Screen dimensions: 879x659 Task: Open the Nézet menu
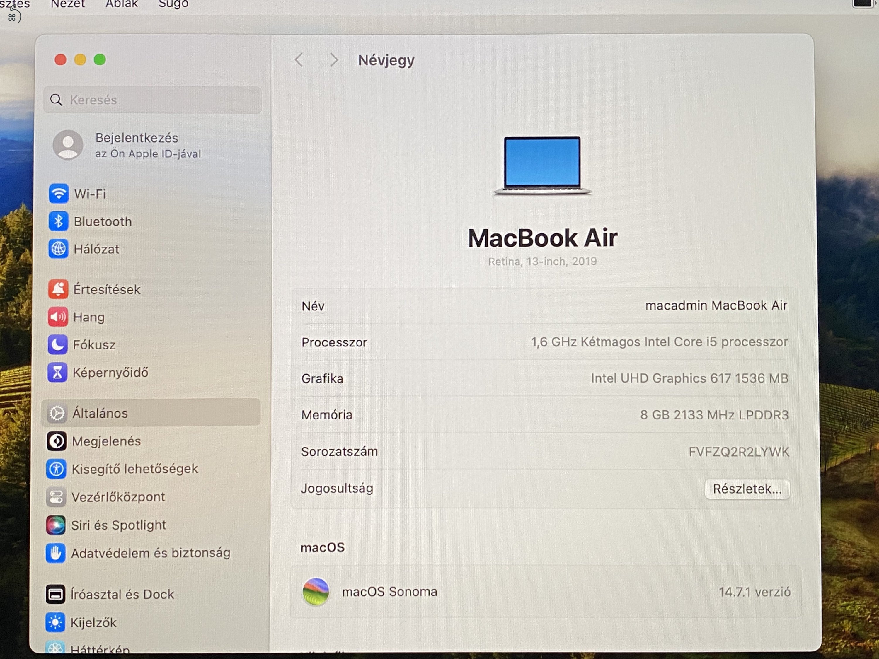click(x=68, y=4)
